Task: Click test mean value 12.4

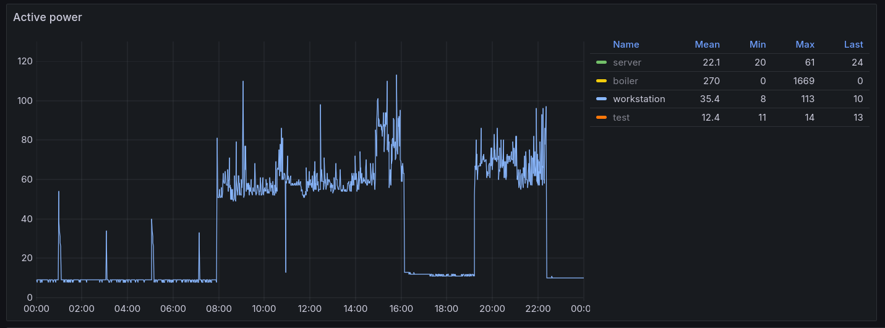Action: click(711, 118)
